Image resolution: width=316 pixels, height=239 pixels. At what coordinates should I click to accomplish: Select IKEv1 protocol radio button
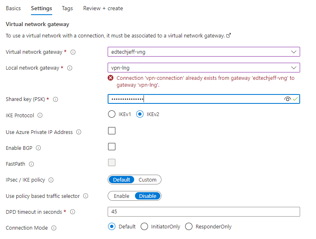[112, 114]
